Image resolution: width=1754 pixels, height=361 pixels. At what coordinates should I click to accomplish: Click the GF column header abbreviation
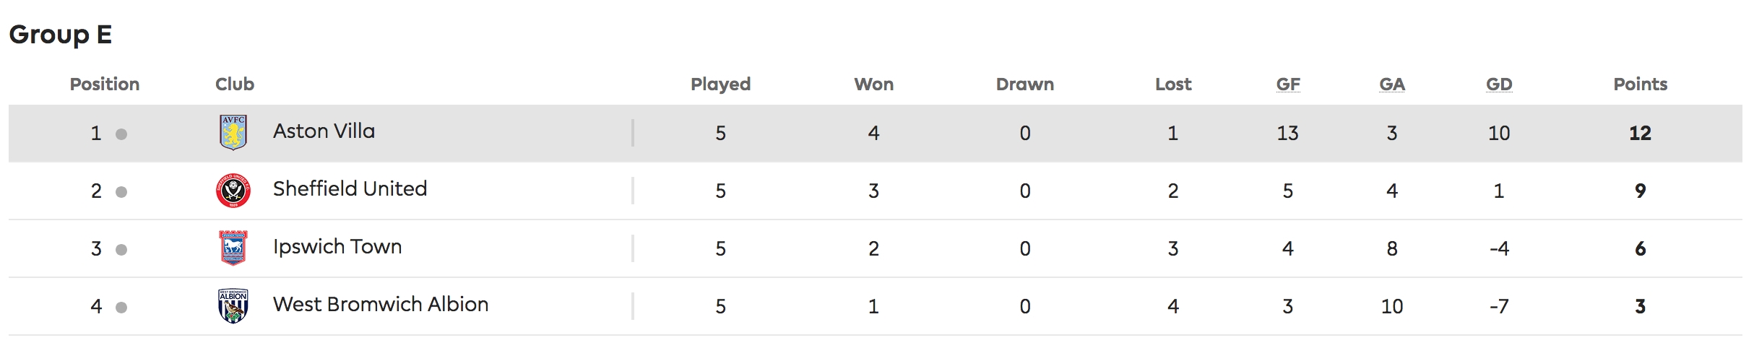coord(1288,84)
